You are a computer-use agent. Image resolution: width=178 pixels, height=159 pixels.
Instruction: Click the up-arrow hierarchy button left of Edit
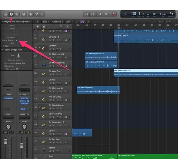point(38,21)
